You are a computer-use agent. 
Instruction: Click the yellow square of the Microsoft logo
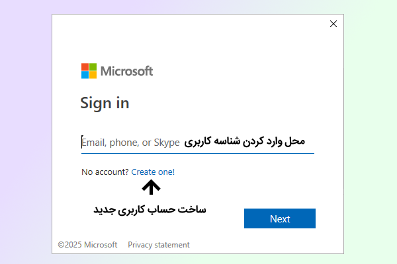(93, 75)
